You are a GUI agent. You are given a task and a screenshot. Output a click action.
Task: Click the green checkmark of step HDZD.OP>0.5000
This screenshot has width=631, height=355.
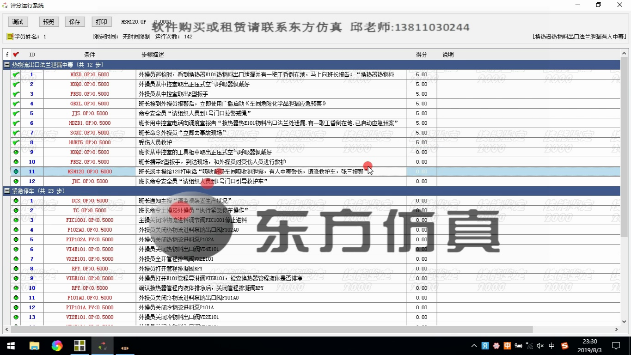click(x=16, y=74)
